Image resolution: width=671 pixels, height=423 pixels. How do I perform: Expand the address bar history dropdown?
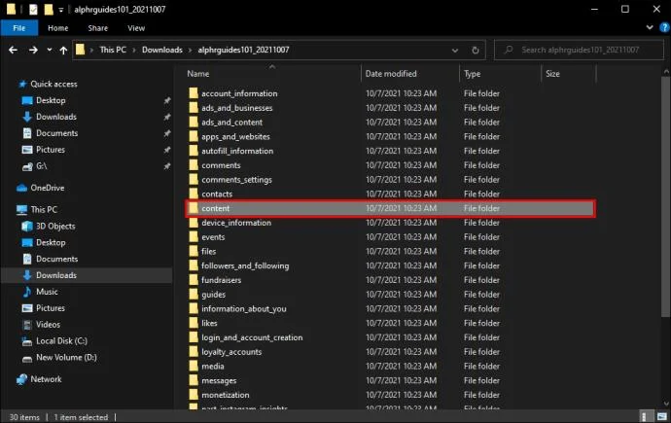click(x=455, y=50)
